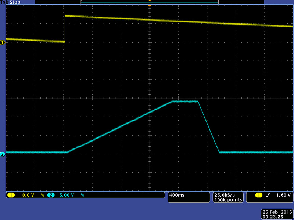Click the 400ms timebase readout
294x220 pixels.
coord(177,195)
